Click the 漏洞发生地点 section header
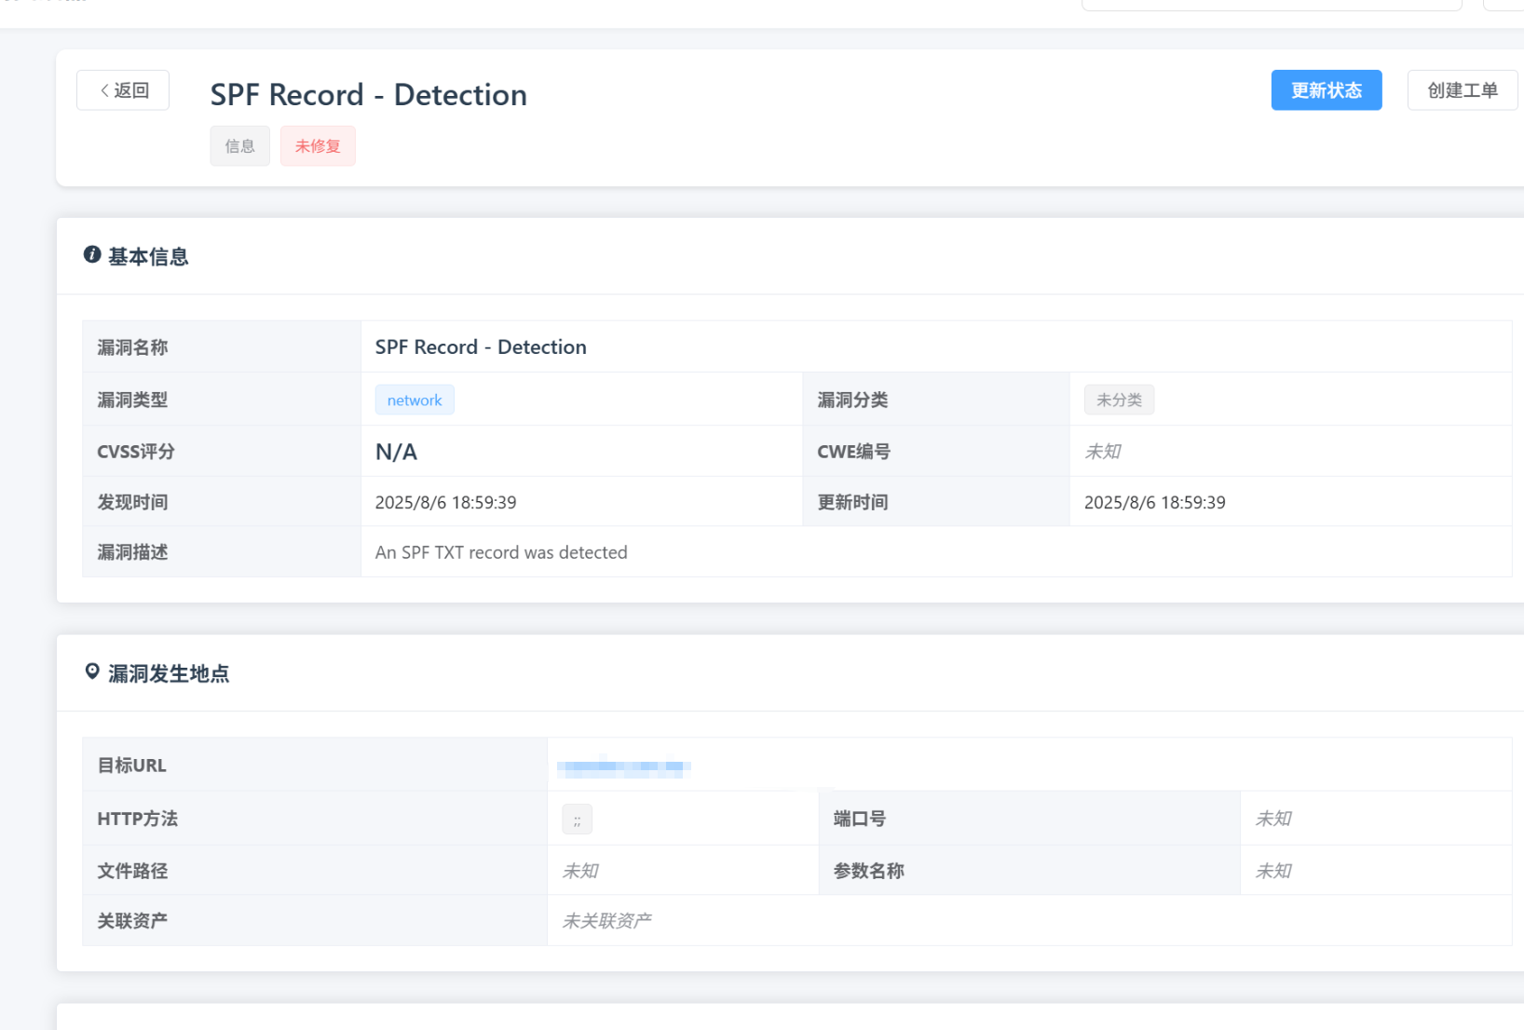1524x1030 pixels. click(x=169, y=673)
